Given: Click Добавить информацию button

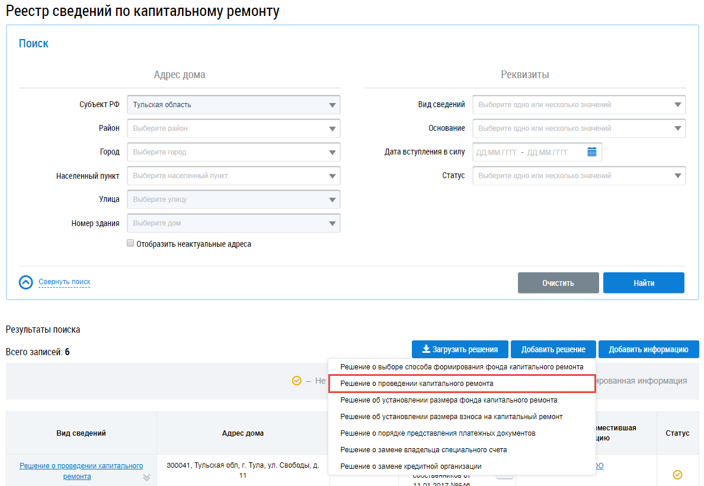Looking at the screenshot, I should pos(648,349).
